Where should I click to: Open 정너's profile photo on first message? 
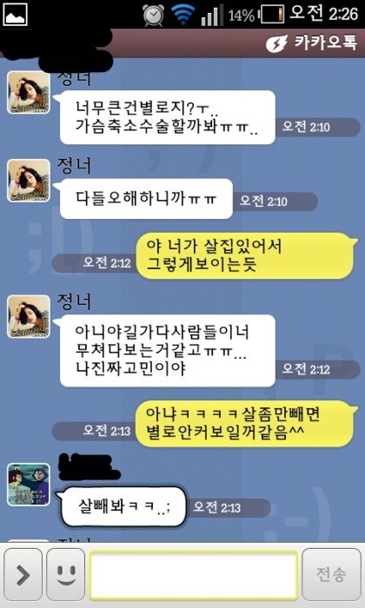coord(29,92)
